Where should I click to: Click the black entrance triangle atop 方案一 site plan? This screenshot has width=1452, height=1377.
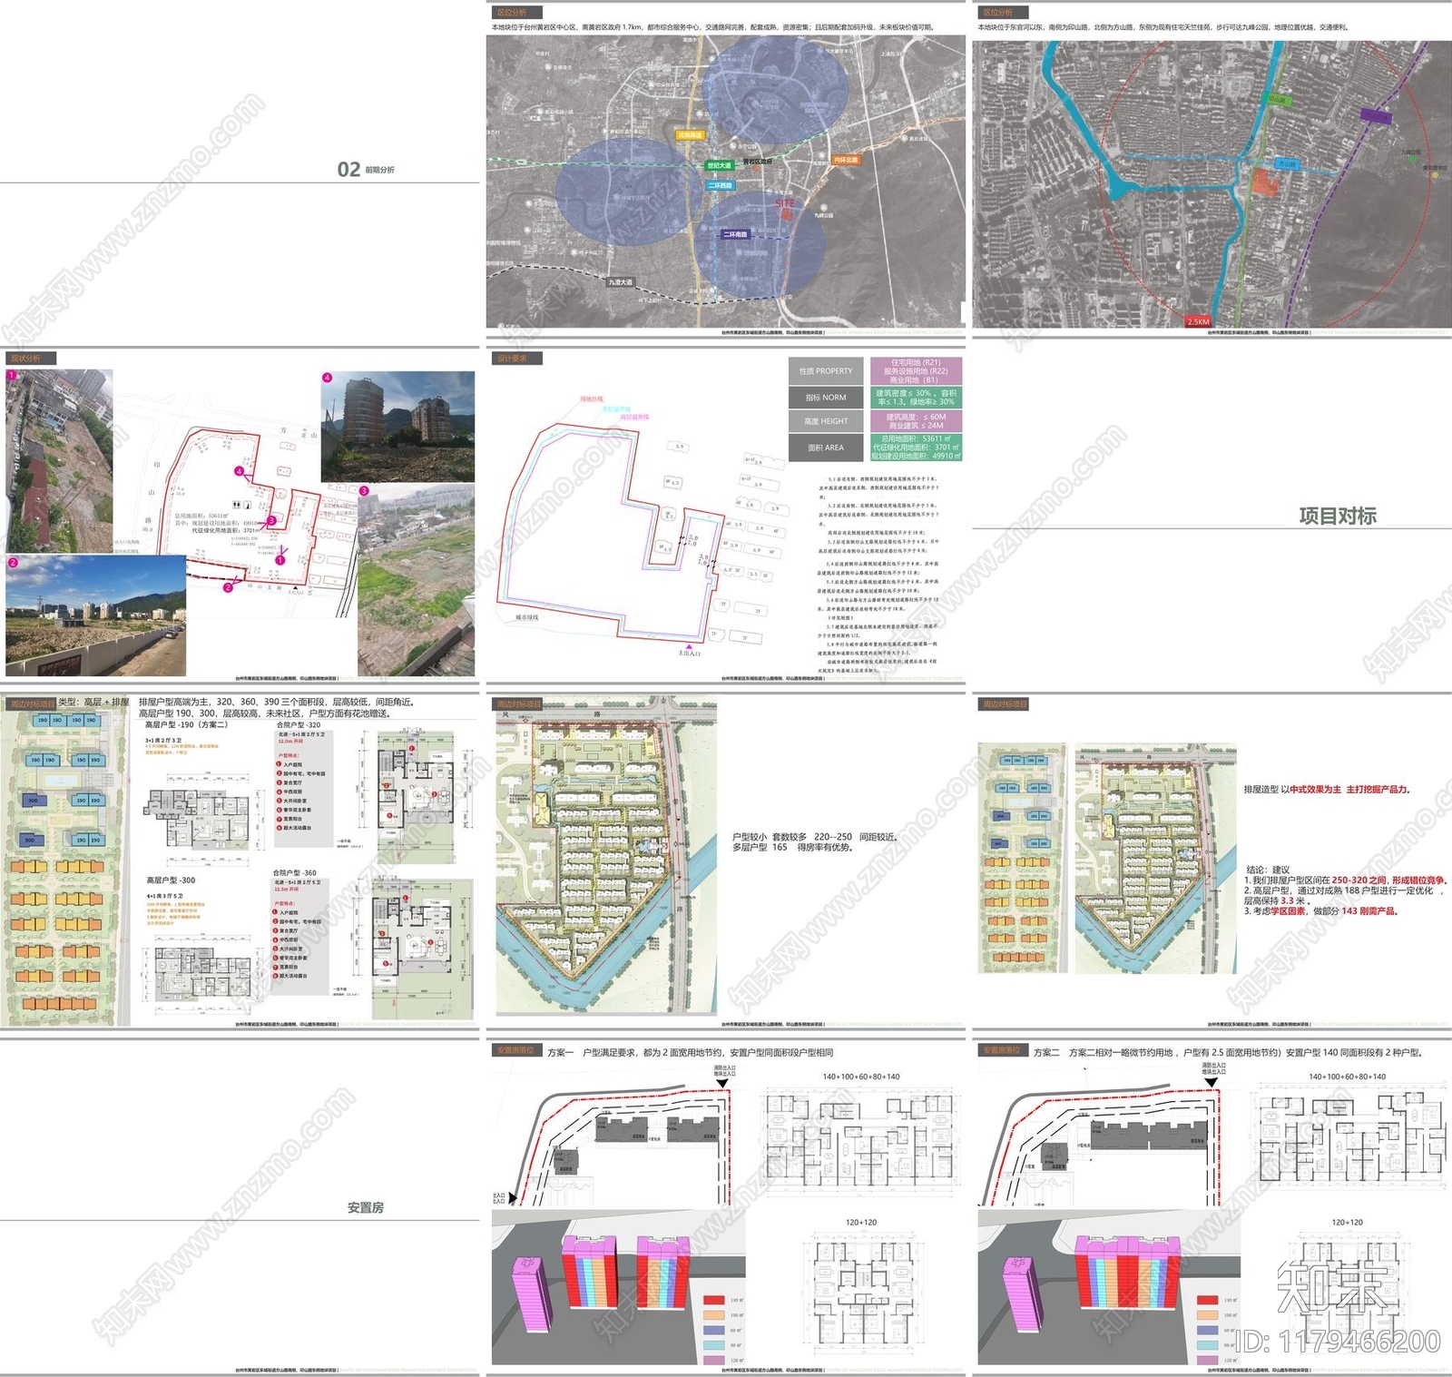pos(724,1083)
